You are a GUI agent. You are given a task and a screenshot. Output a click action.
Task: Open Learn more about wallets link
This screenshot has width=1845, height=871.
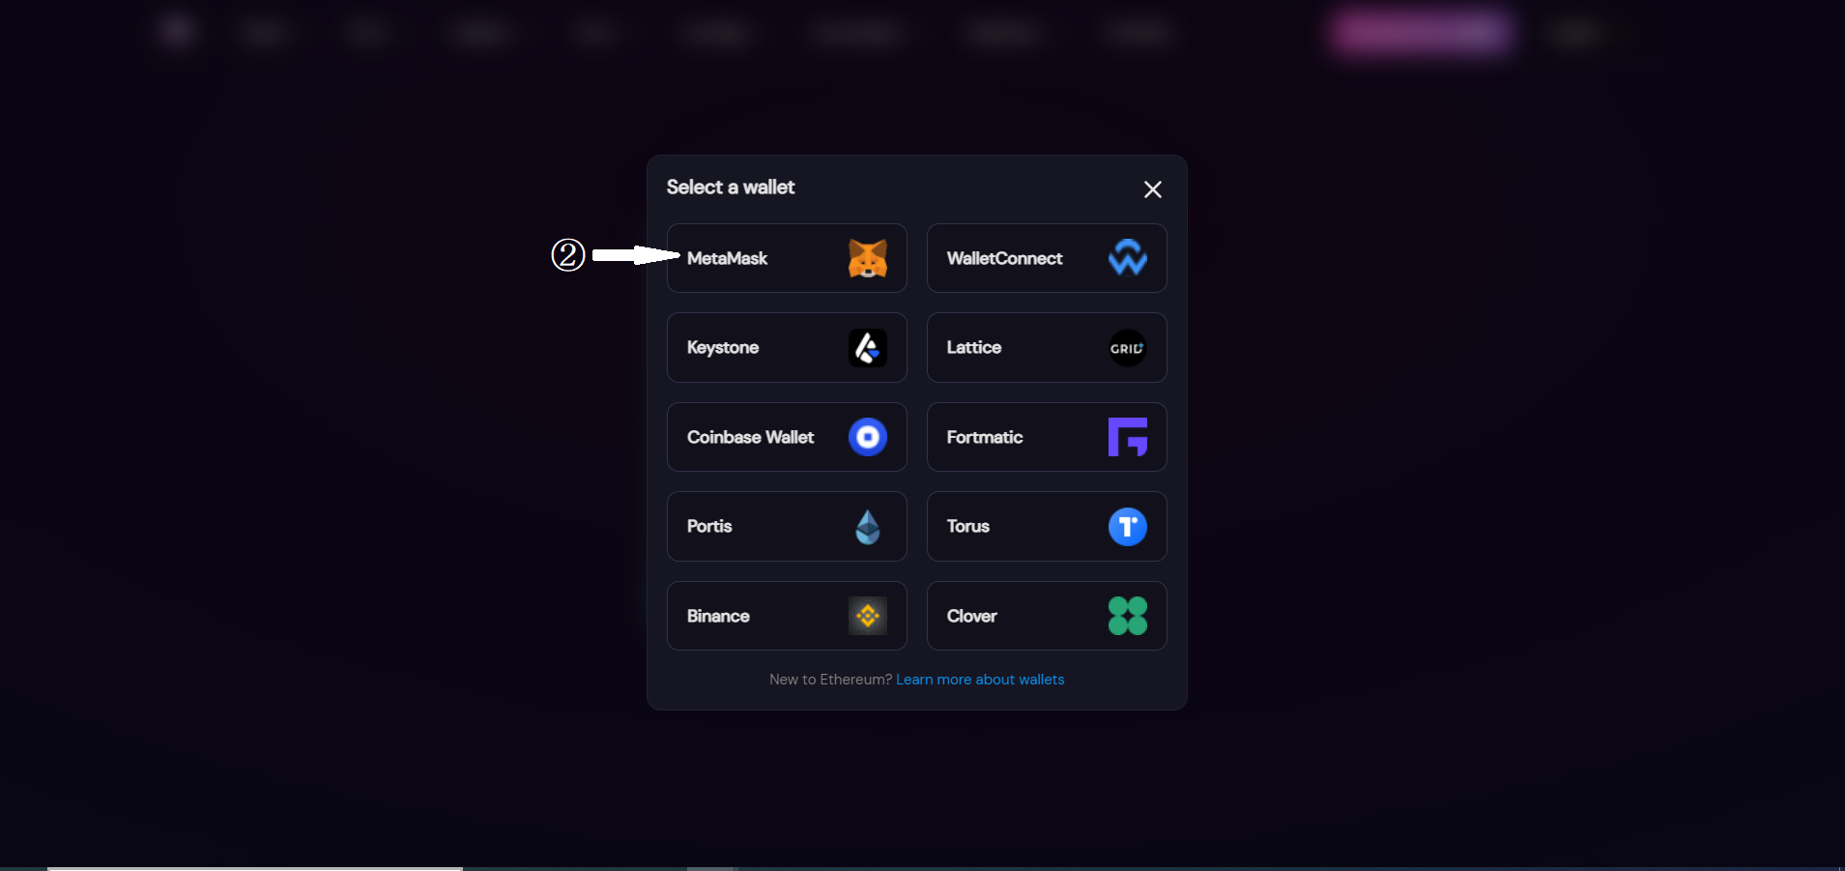980,680
